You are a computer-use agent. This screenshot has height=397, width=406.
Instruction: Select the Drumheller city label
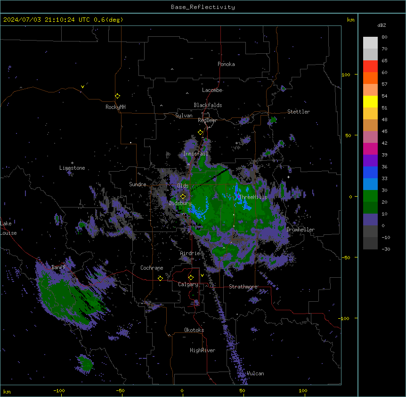pyautogui.click(x=300, y=230)
